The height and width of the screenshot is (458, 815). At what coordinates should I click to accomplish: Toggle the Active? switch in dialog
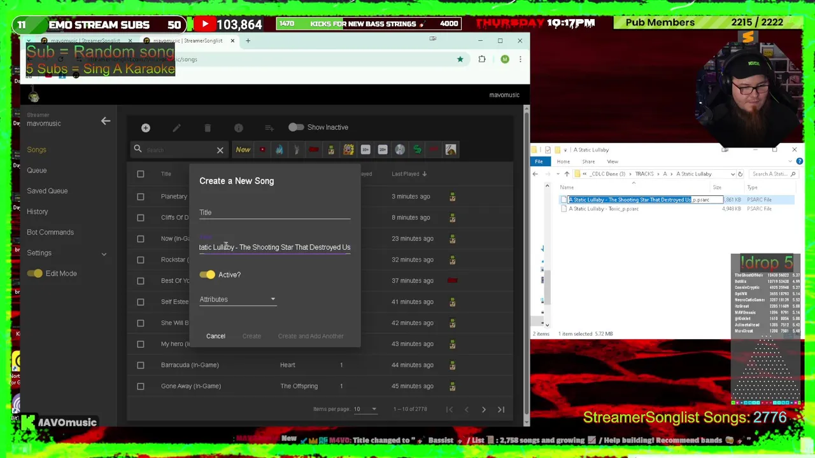tap(208, 275)
